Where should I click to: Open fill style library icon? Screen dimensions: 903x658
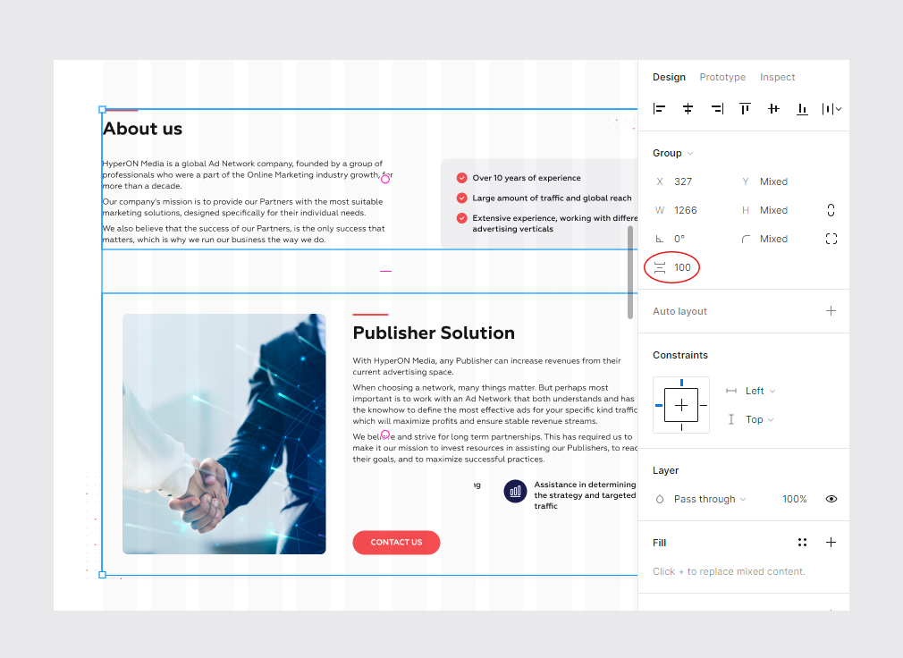(802, 543)
